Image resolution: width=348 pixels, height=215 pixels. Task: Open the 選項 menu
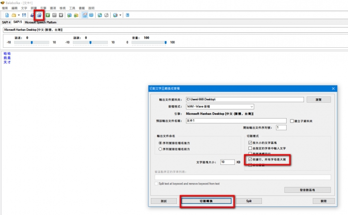(53, 8)
